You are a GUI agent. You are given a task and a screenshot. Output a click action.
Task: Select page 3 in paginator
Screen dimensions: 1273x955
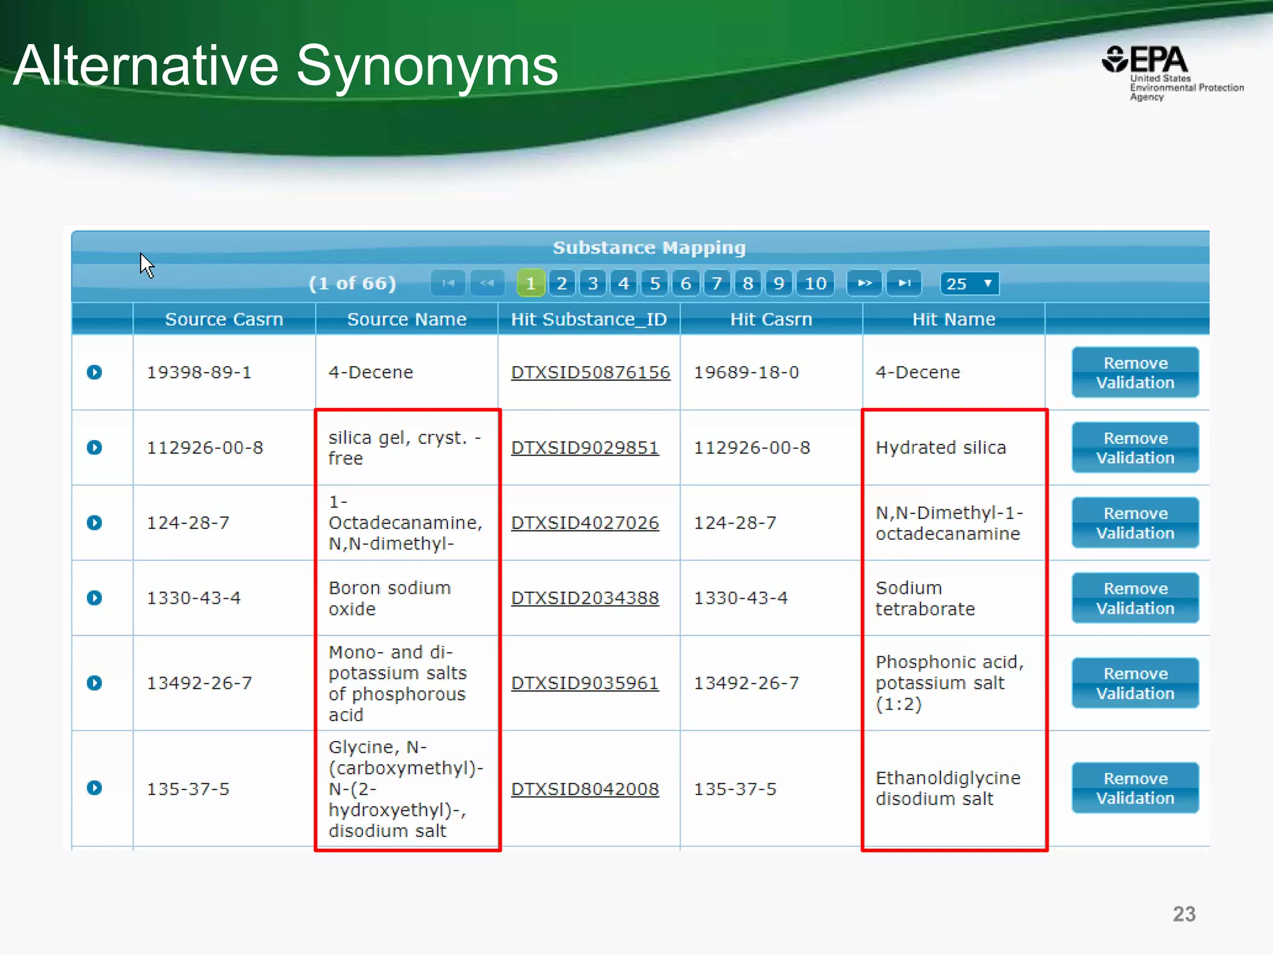click(x=593, y=284)
